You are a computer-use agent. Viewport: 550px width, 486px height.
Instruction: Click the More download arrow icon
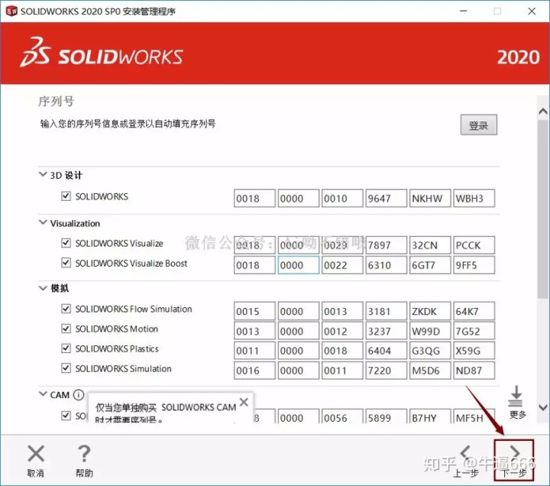click(516, 396)
